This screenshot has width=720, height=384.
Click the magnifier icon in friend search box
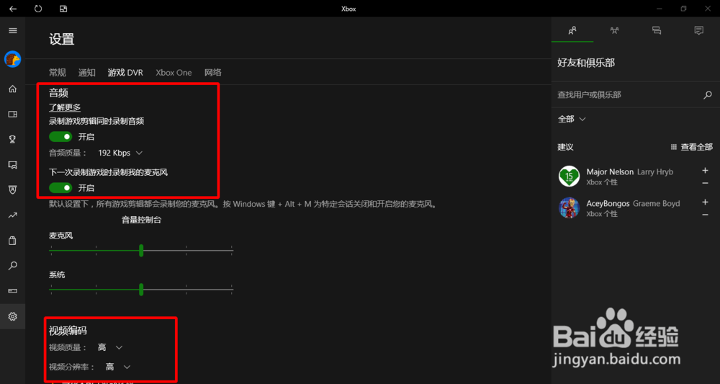tap(708, 95)
